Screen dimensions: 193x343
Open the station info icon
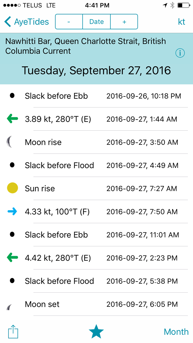(x=180, y=53)
